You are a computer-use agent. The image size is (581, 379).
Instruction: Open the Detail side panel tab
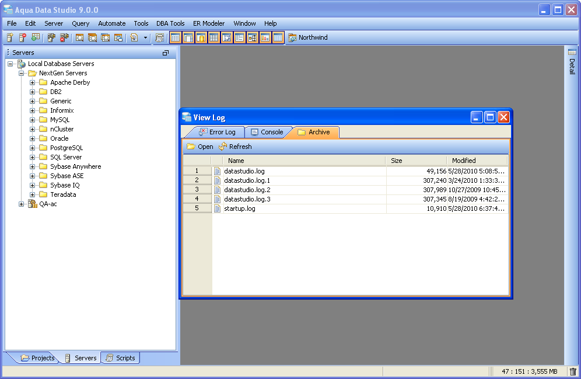click(572, 62)
